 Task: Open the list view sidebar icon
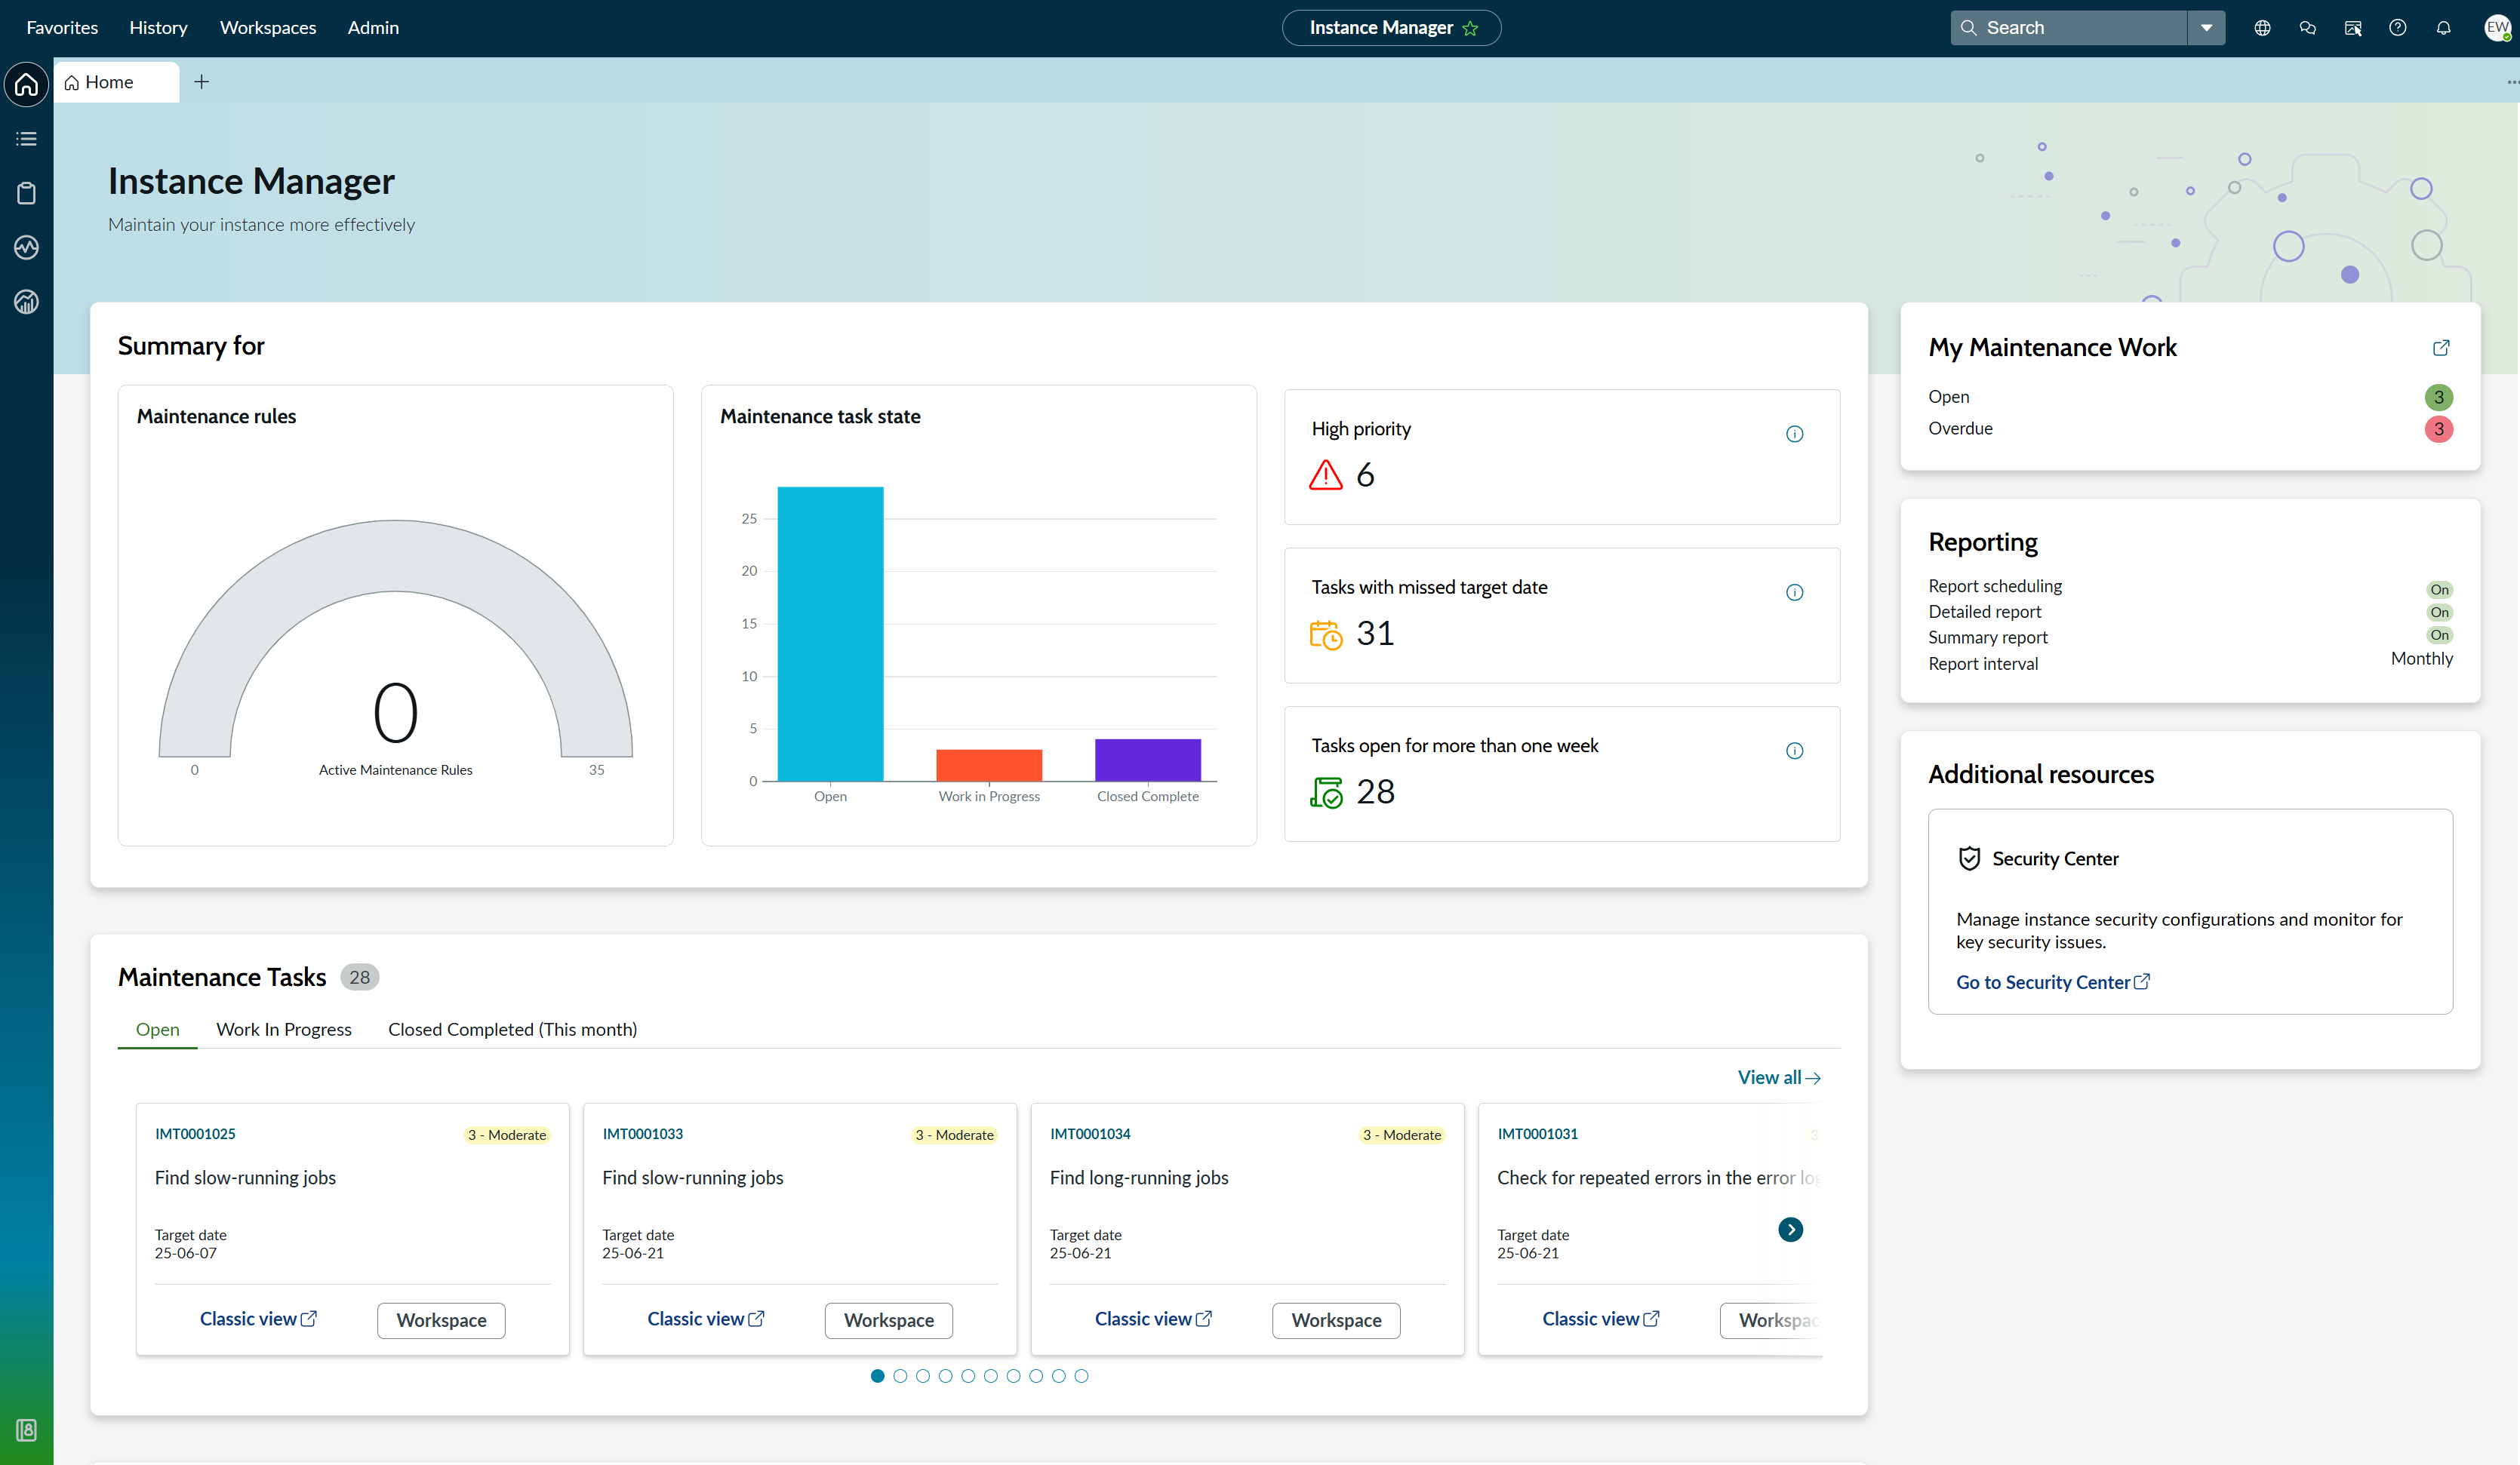pyautogui.click(x=27, y=139)
